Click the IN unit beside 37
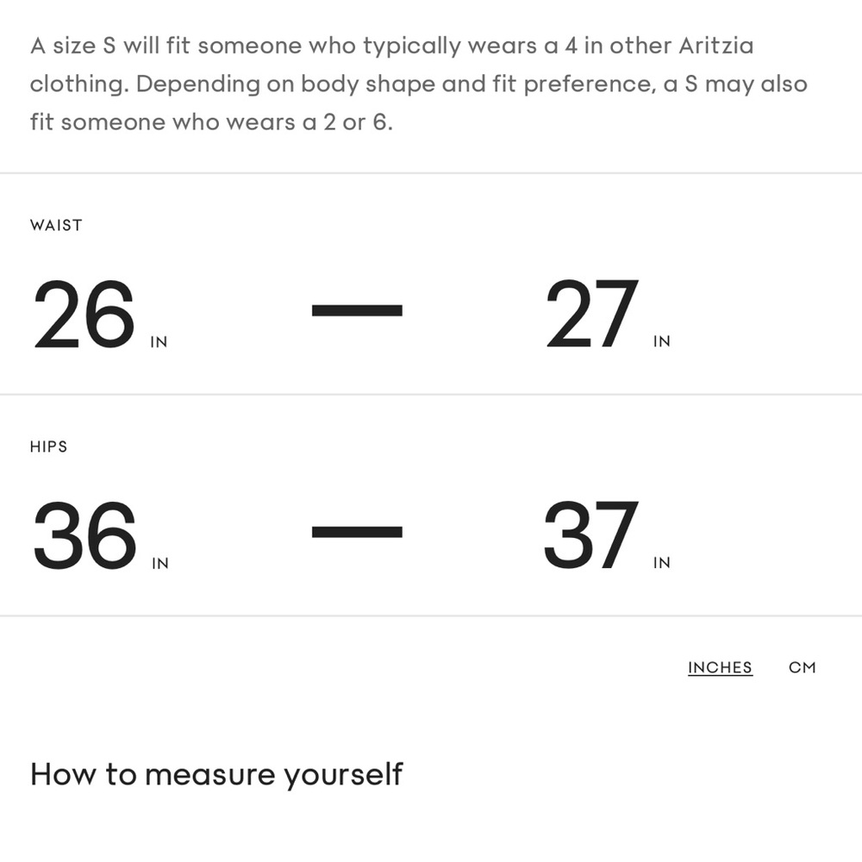Image resolution: width=862 pixels, height=862 pixels. pos(662,563)
